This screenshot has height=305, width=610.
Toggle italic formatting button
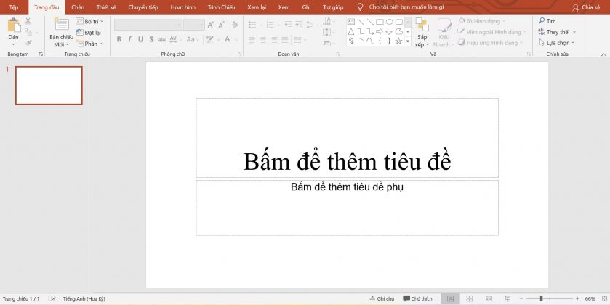tap(129, 40)
